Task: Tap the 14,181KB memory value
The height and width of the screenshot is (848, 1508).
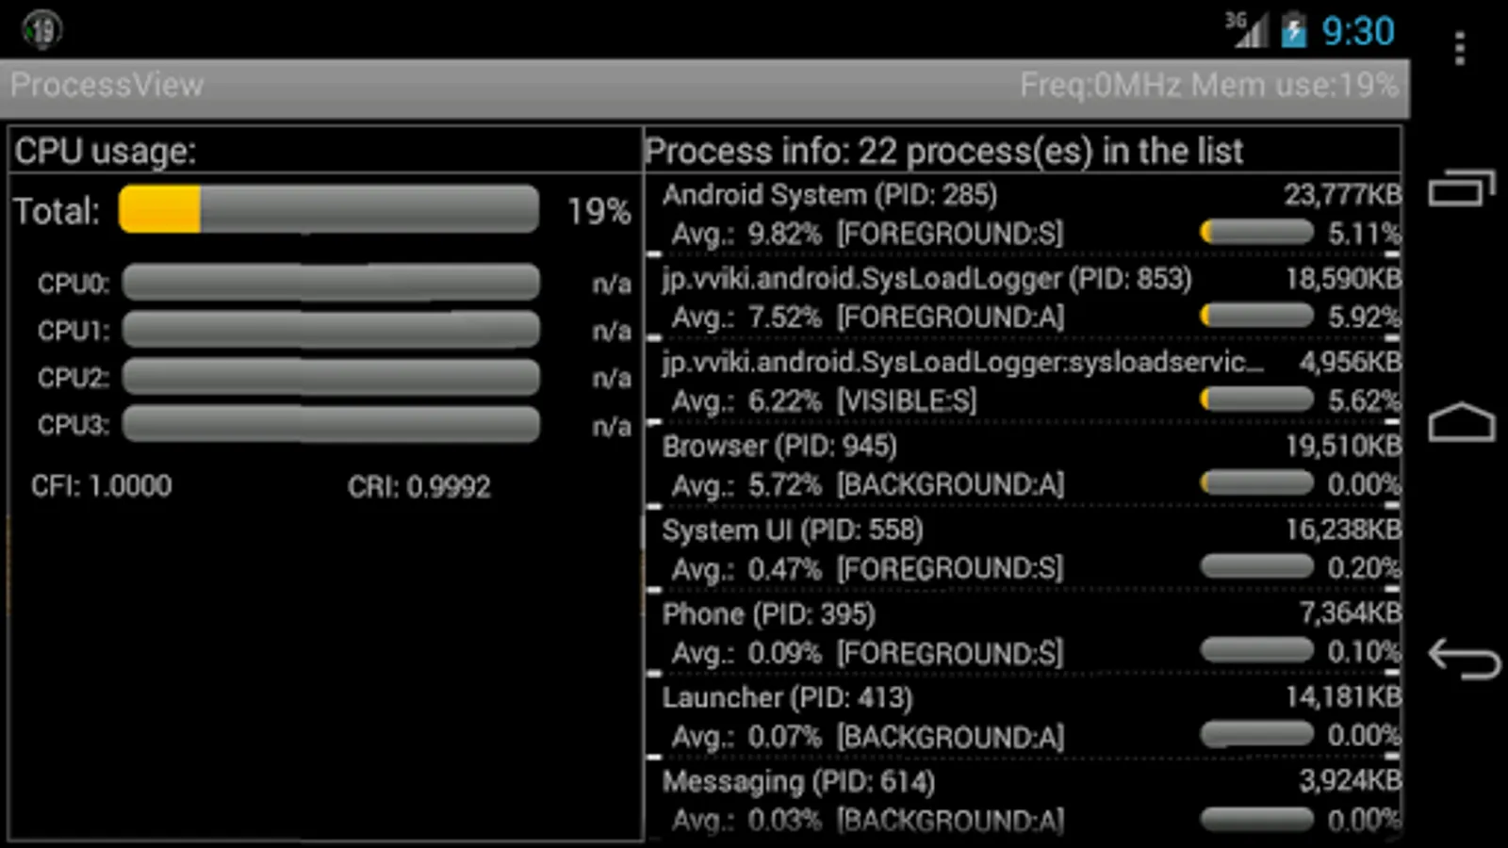Action: tap(1343, 697)
